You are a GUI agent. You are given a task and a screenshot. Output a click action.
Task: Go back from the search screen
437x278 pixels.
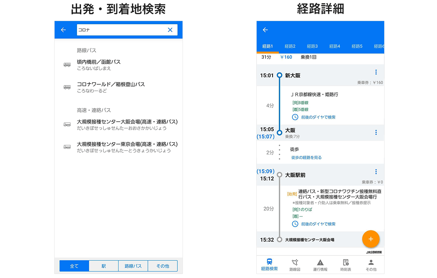(x=64, y=30)
